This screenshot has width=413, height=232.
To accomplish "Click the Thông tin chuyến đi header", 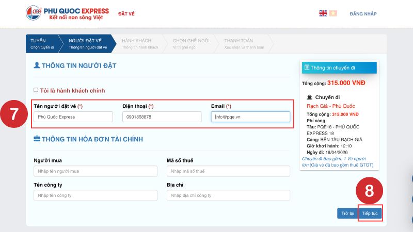I will 339,68.
